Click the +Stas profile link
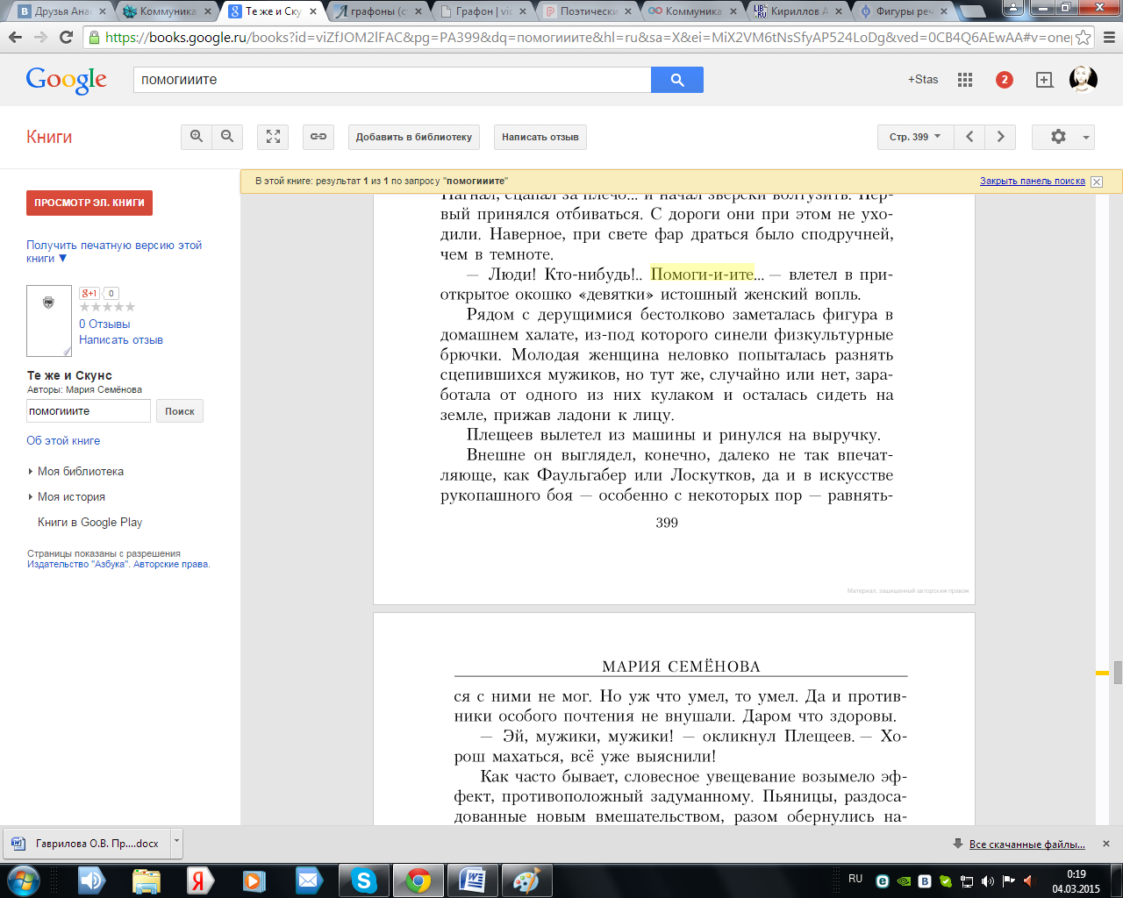Image resolution: width=1123 pixels, height=898 pixels. point(923,79)
